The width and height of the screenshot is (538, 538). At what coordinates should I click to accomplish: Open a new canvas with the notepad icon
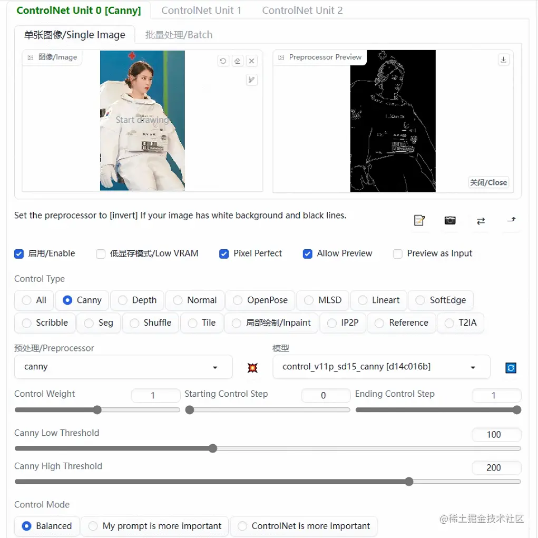[x=419, y=221]
